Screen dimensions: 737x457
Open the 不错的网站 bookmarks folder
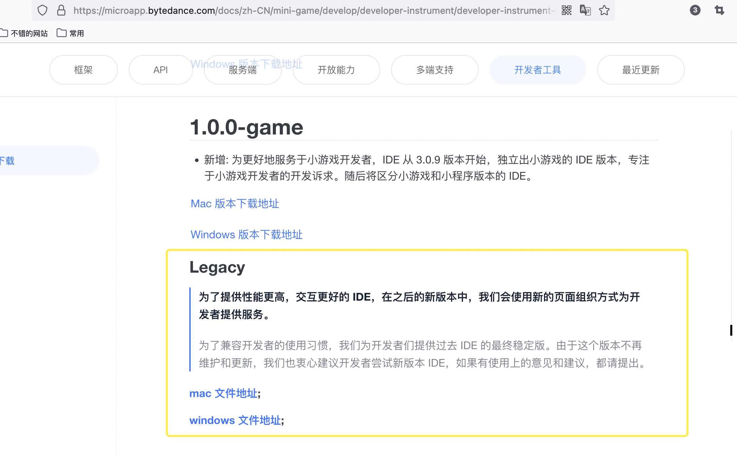(x=24, y=33)
